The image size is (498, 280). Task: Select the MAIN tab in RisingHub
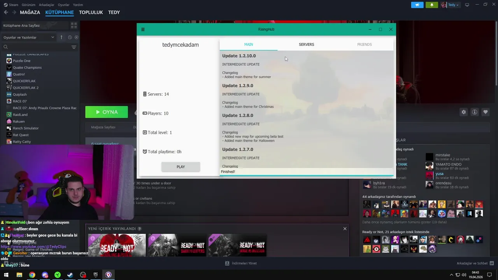coord(248,44)
